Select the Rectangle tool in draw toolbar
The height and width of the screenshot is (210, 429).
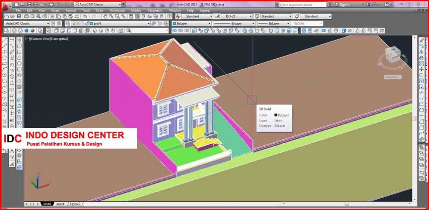pos(4,63)
